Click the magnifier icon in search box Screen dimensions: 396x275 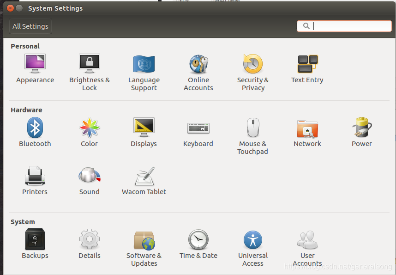[x=306, y=26]
